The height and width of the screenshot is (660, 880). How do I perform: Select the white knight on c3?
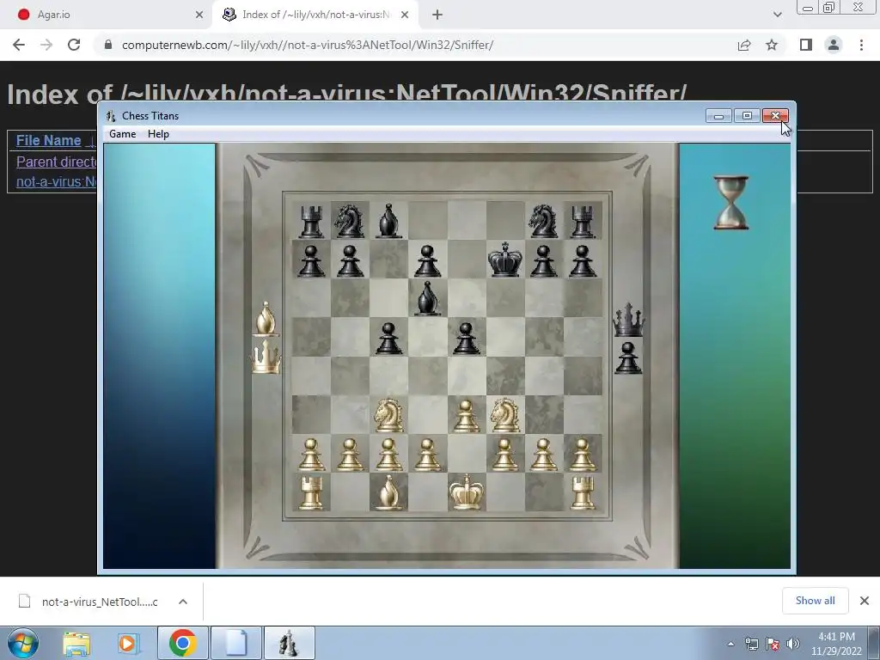pos(388,415)
